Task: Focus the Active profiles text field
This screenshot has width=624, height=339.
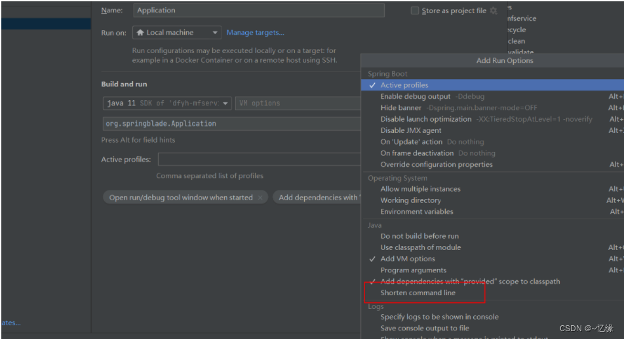Action: pos(259,159)
